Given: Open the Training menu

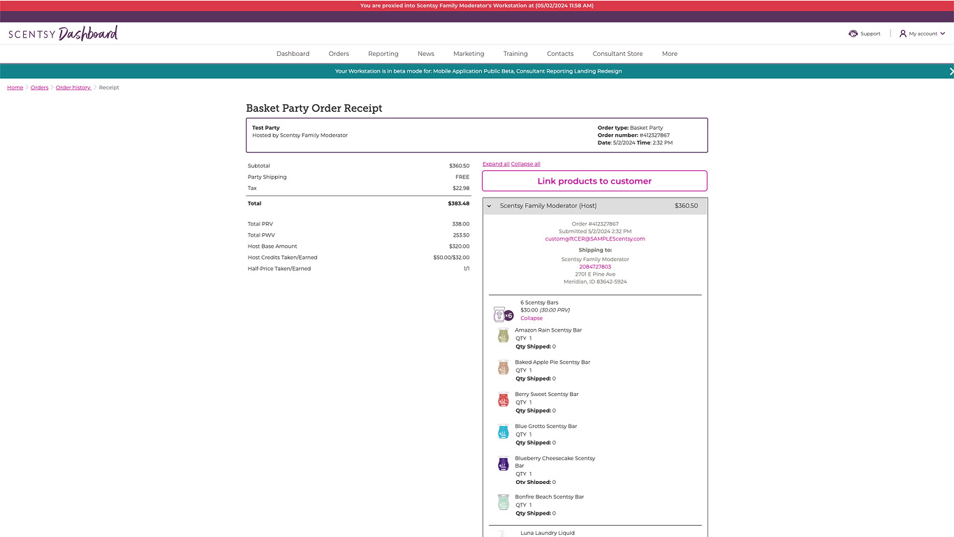Looking at the screenshot, I should 515,54.
